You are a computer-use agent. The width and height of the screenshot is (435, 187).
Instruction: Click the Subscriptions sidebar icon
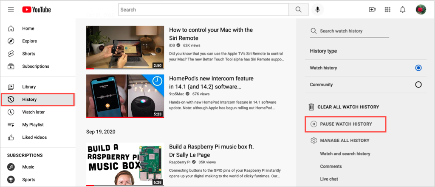click(11, 66)
